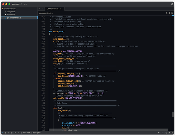Screen dimensions: 175x135
Task: Click the vertical scrollbar thumb in editor
Action: (x=173, y=114)
